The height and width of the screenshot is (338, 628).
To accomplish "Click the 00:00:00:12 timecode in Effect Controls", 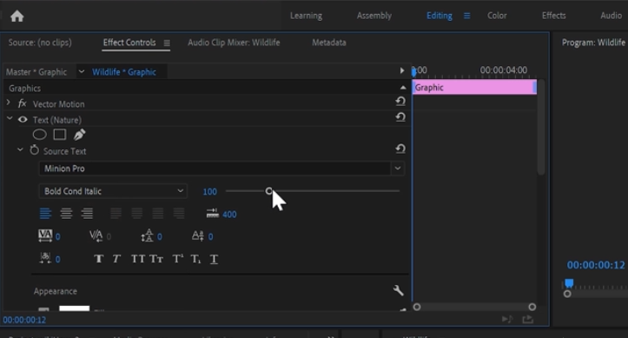I will coord(24,320).
